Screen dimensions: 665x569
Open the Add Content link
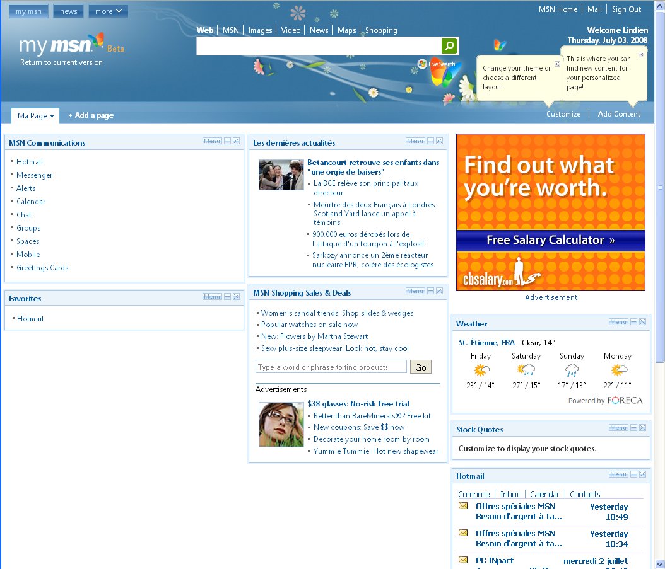click(x=619, y=114)
